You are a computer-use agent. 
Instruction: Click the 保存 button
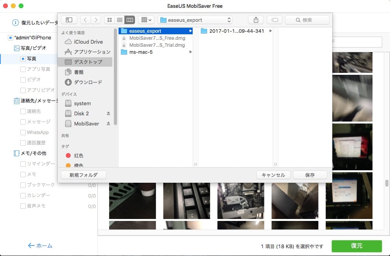310,175
